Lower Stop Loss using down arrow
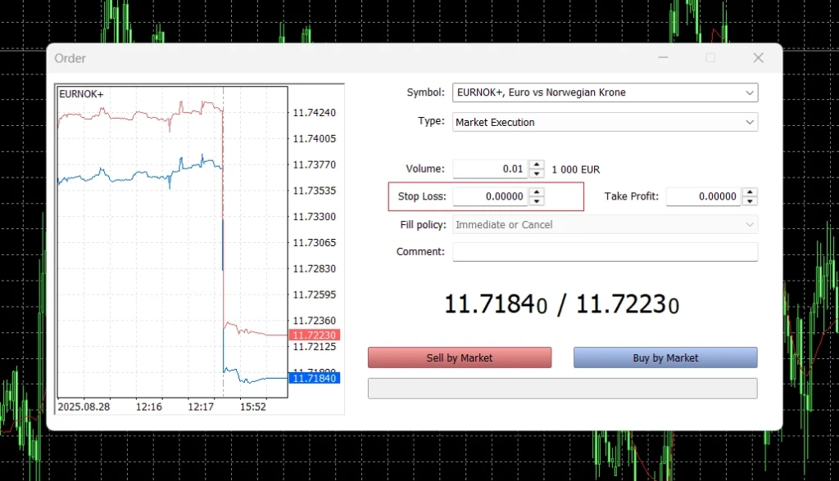This screenshot has width=839, height=481. [537, 201]
